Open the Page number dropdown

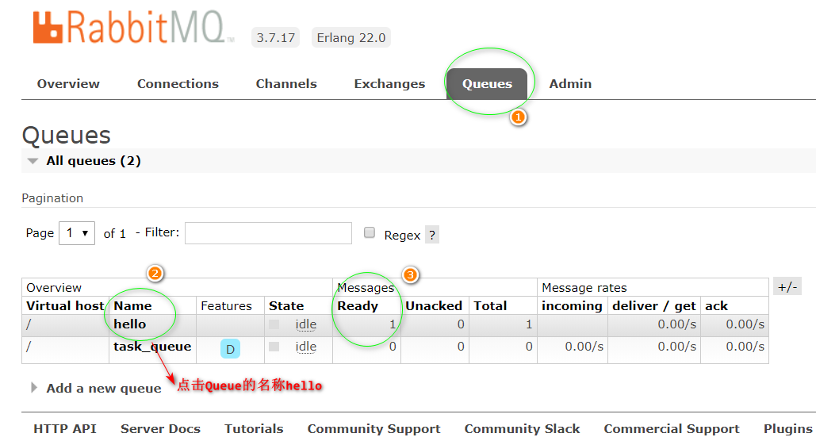[x=77, y=232]
